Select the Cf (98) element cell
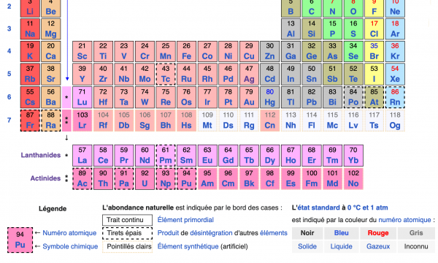438x263 pixels. point(270,178)
